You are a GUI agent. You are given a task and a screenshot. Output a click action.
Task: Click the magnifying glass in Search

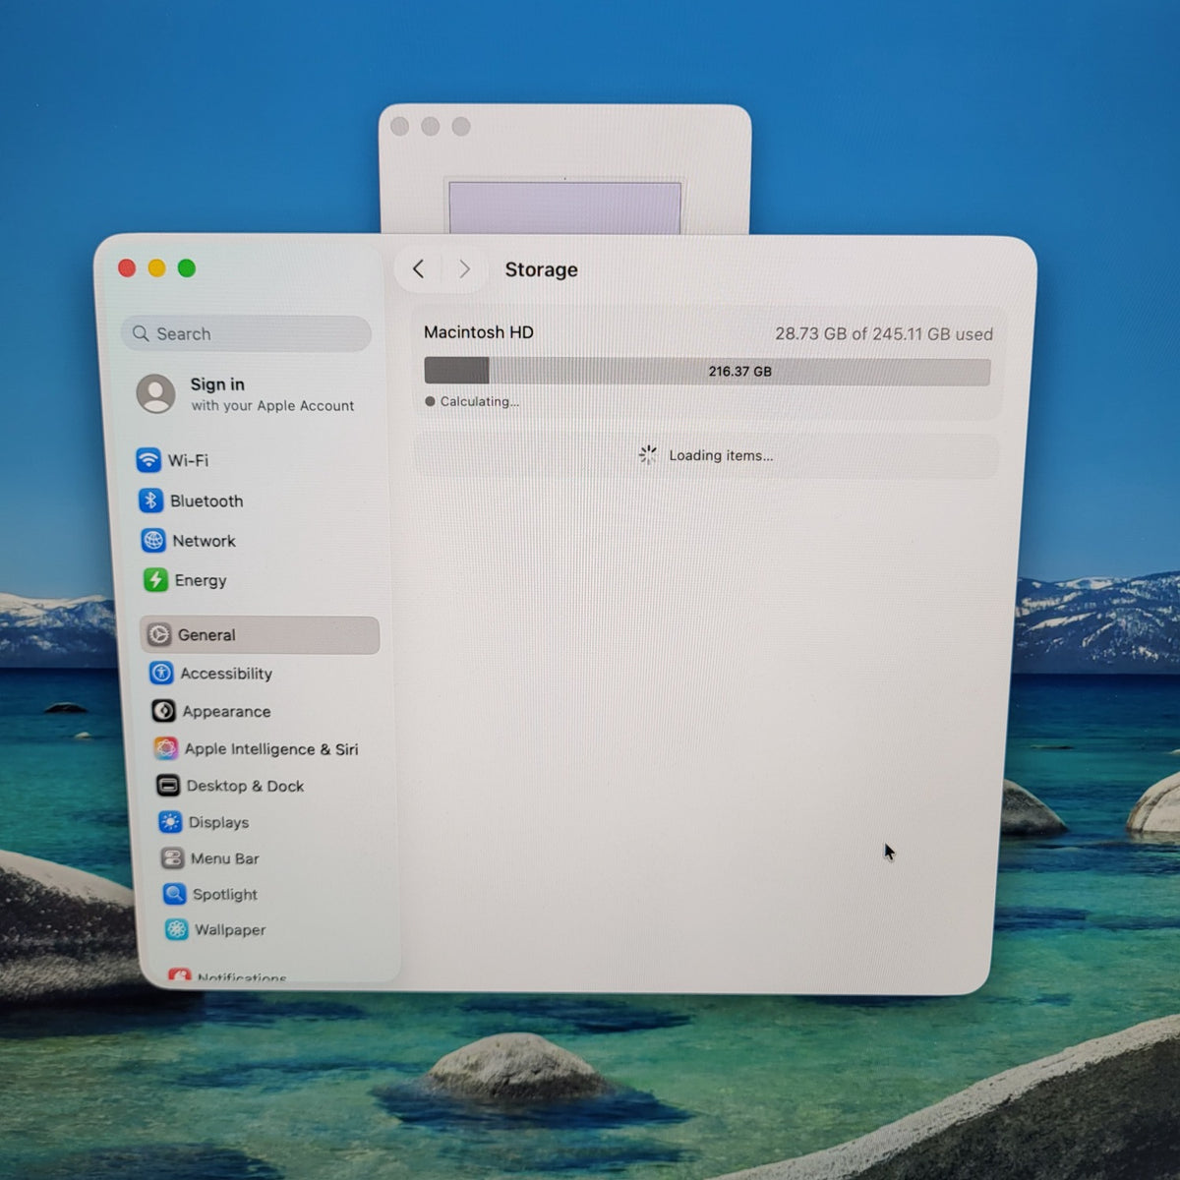click(x=141, y=333)
